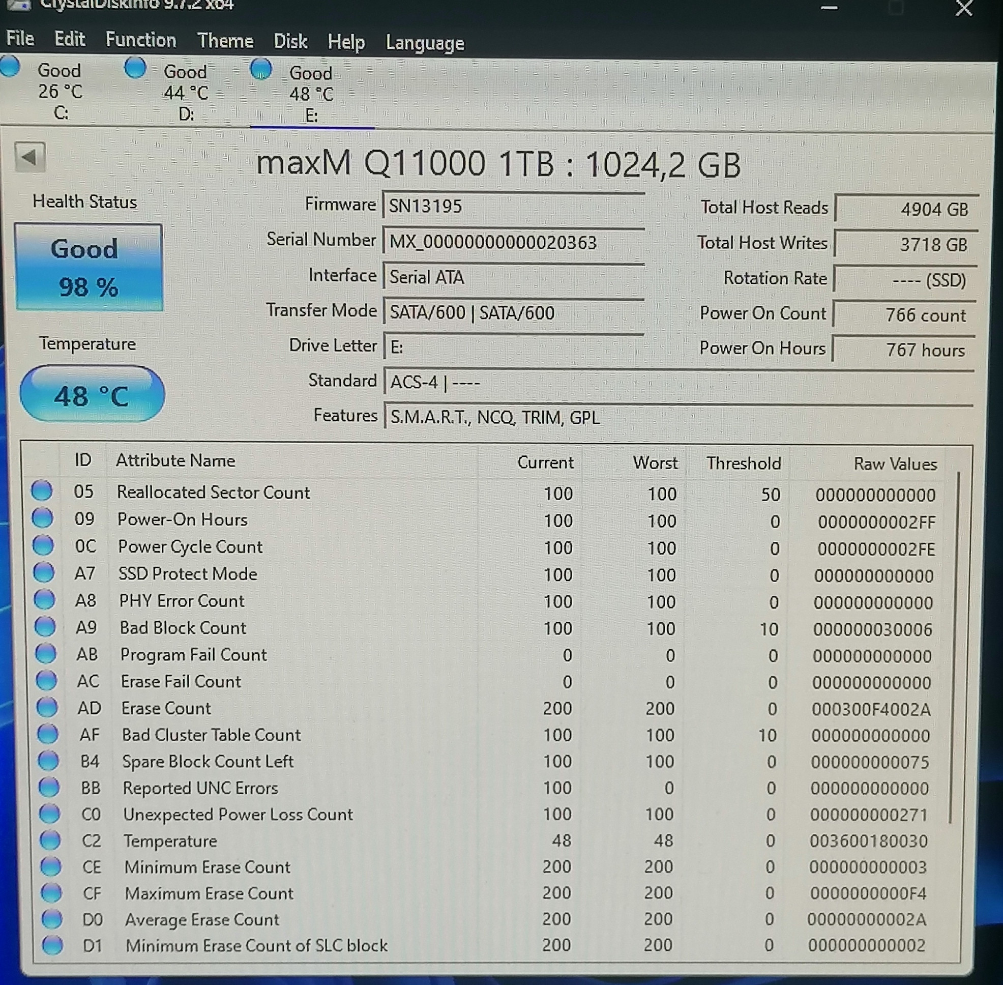Click the Serial Number field
Image resolution: width=1003 pixels, height=985 pixels.
pyautogui.click(x=513, y=242)
